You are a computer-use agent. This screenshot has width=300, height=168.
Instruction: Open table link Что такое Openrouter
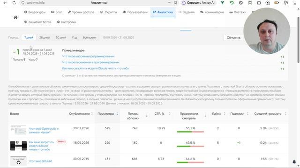[x=44, y=131]
